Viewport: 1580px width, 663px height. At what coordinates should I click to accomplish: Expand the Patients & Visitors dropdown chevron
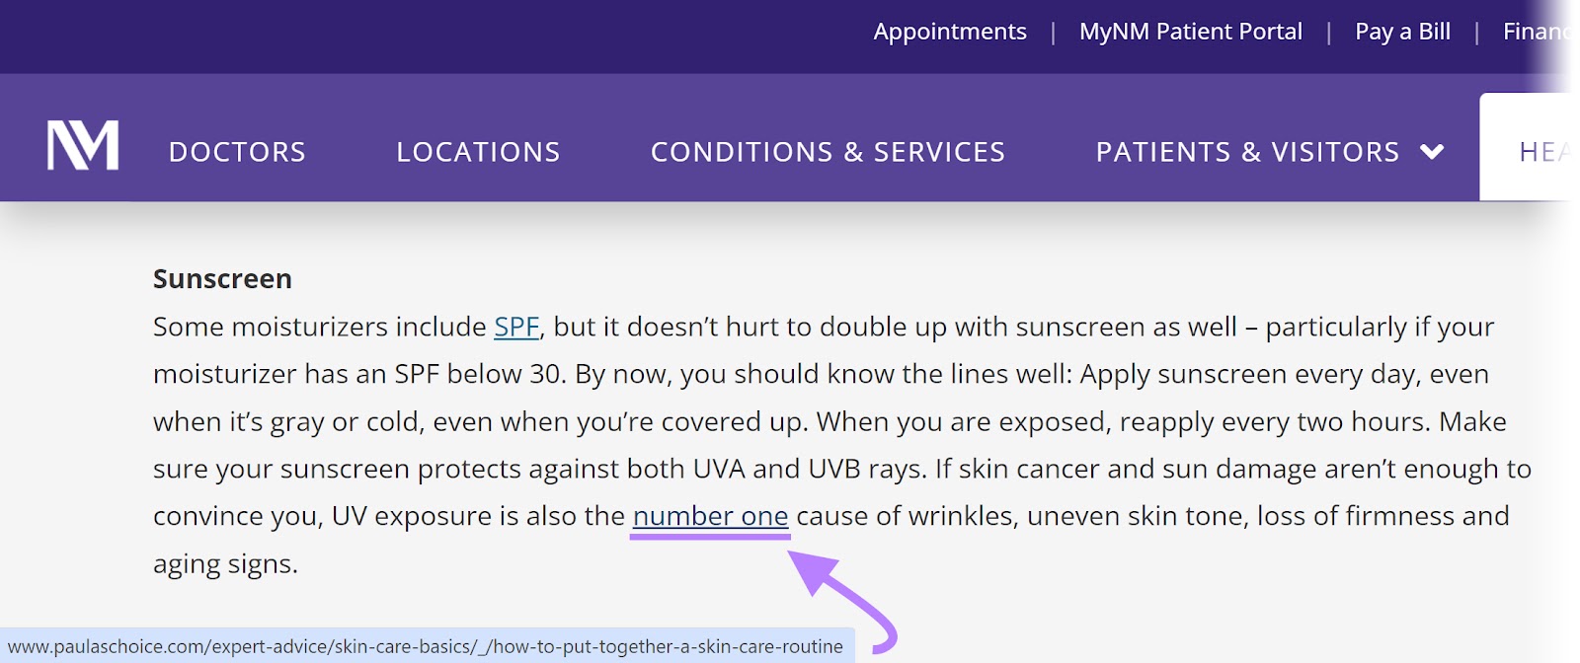point(1431,153)
